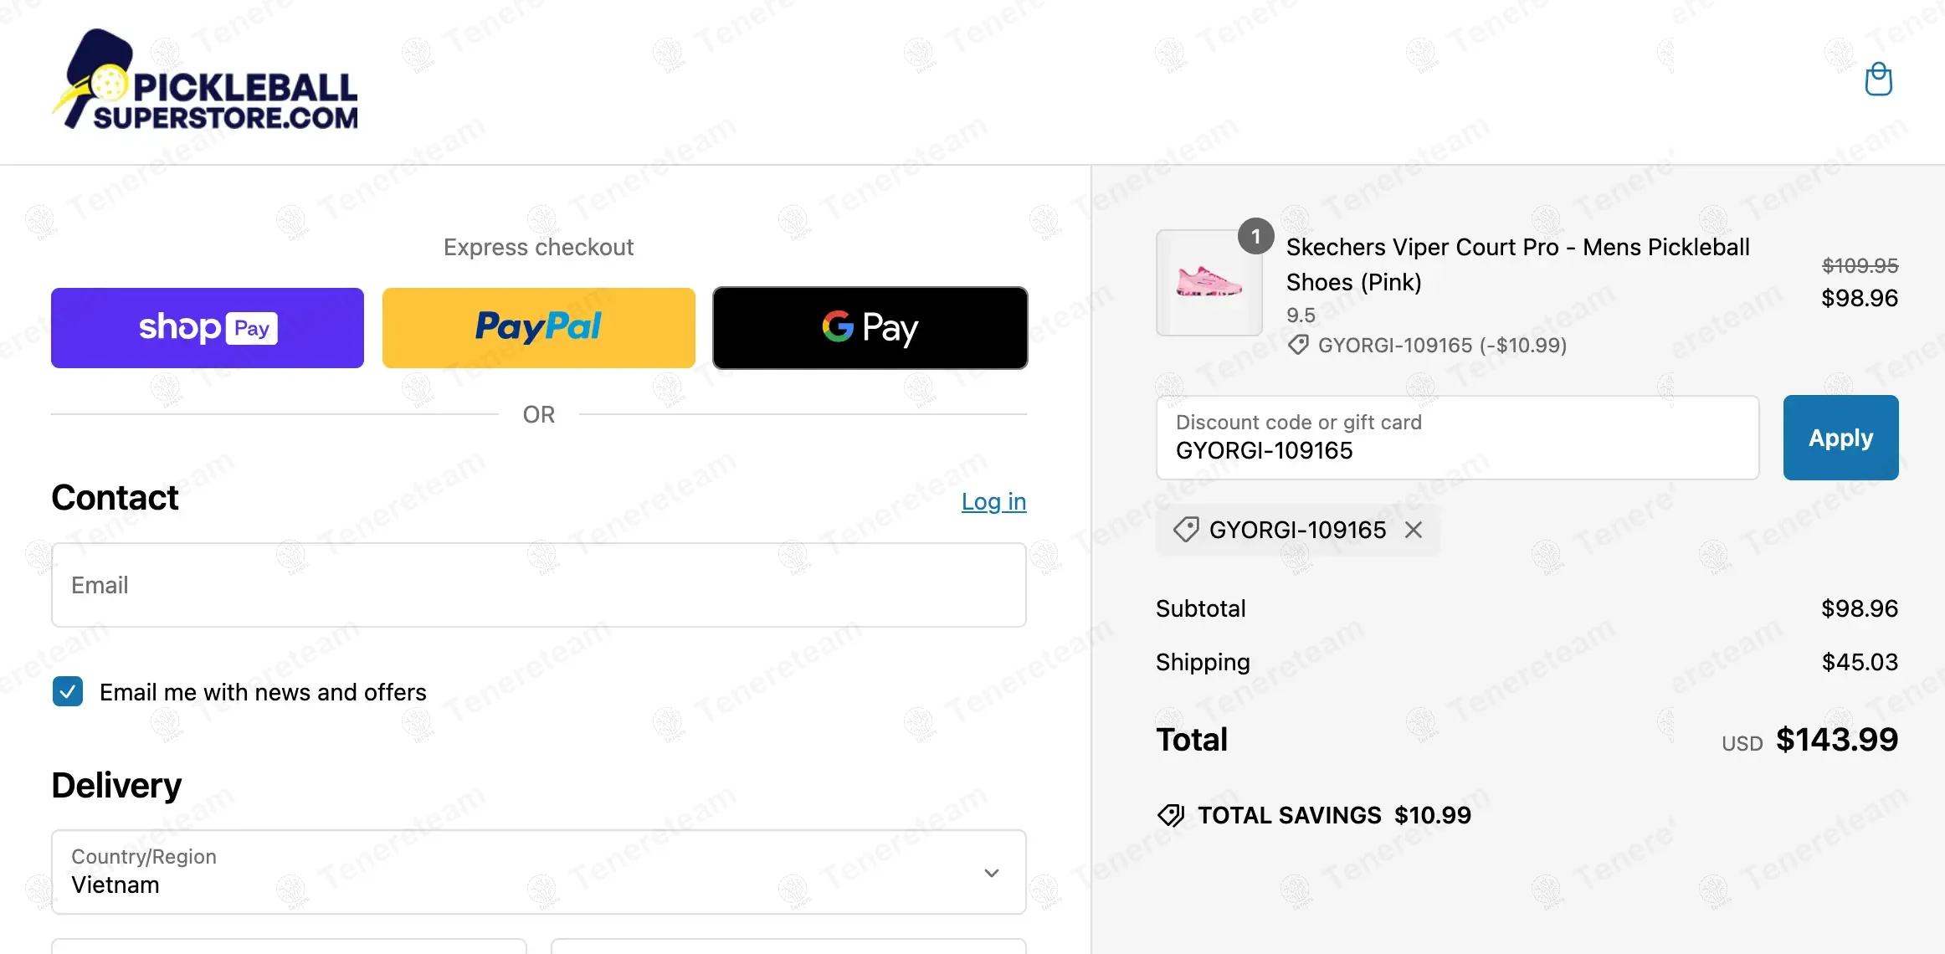Click the Skechers Viper Court Pro product title
Screen dimensions: 1945x954
(1516, 264)
